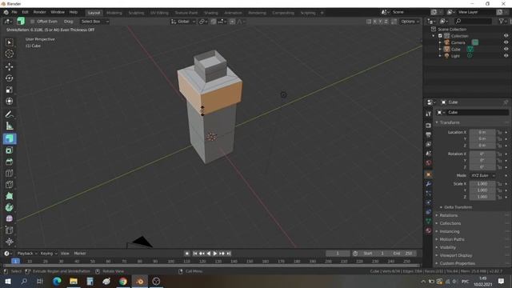Viewport: 512px width, 288px height.
Task: Open the Material properties tab
Action: 429,230
